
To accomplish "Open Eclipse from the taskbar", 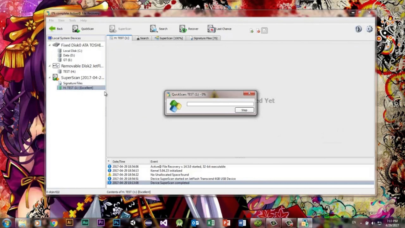I will click(x=148, y=223).
